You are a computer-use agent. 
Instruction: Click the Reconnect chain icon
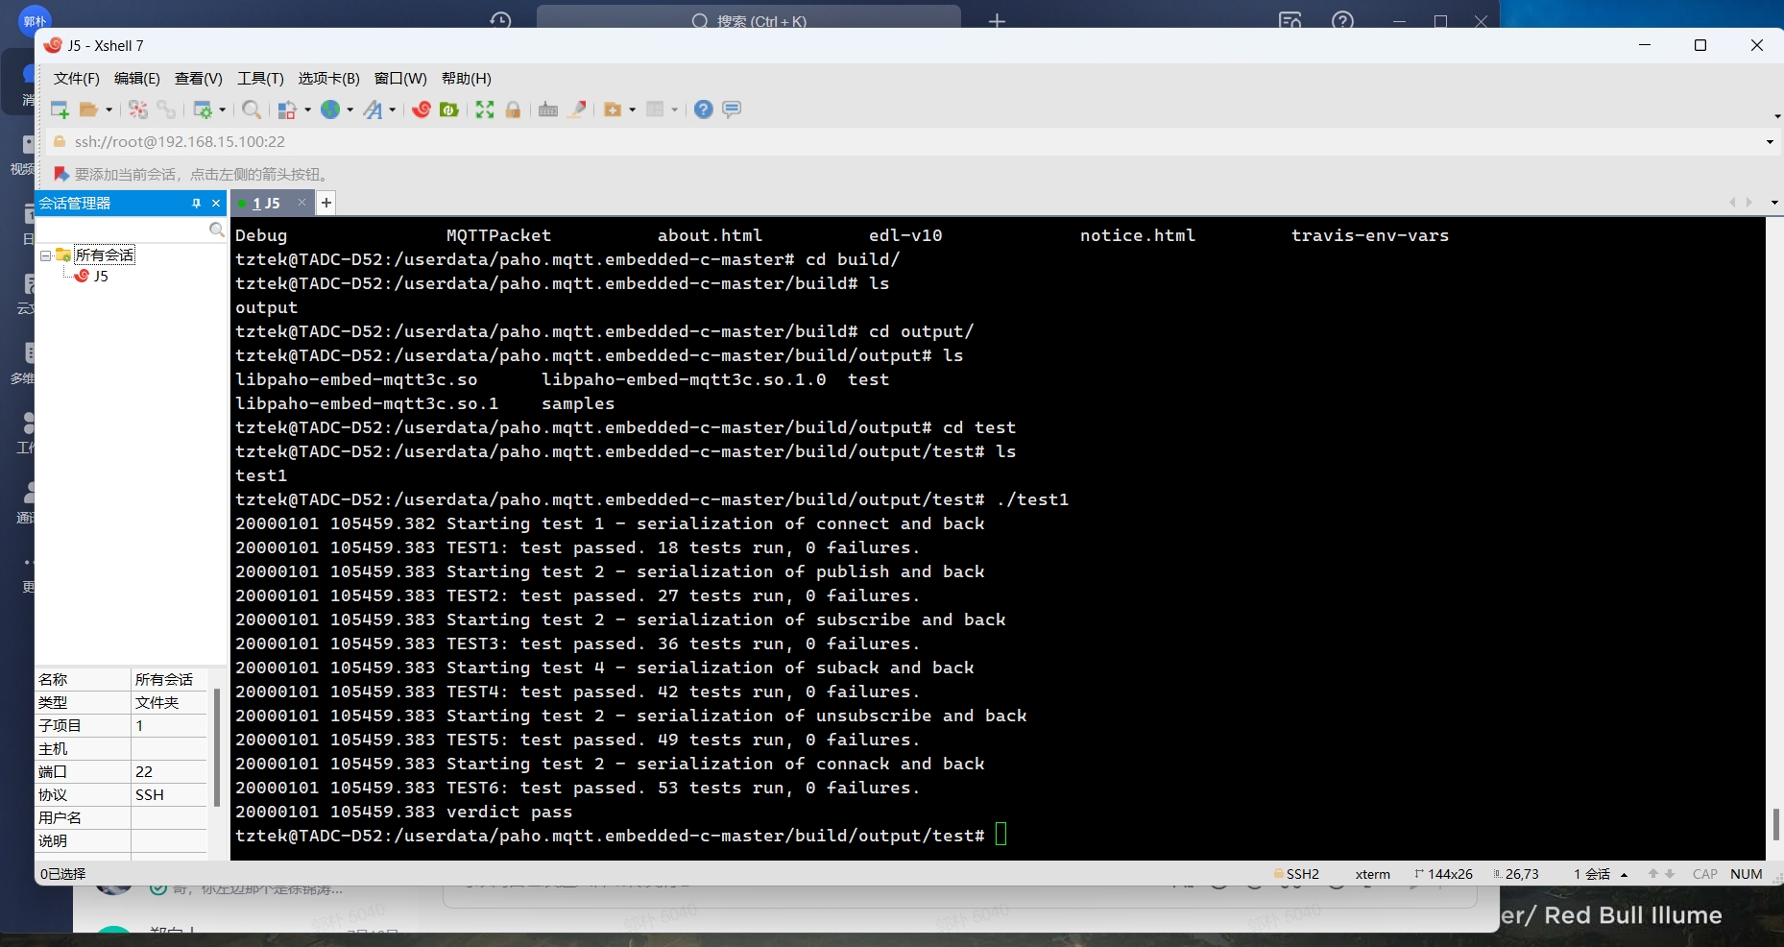coord(166,109)
